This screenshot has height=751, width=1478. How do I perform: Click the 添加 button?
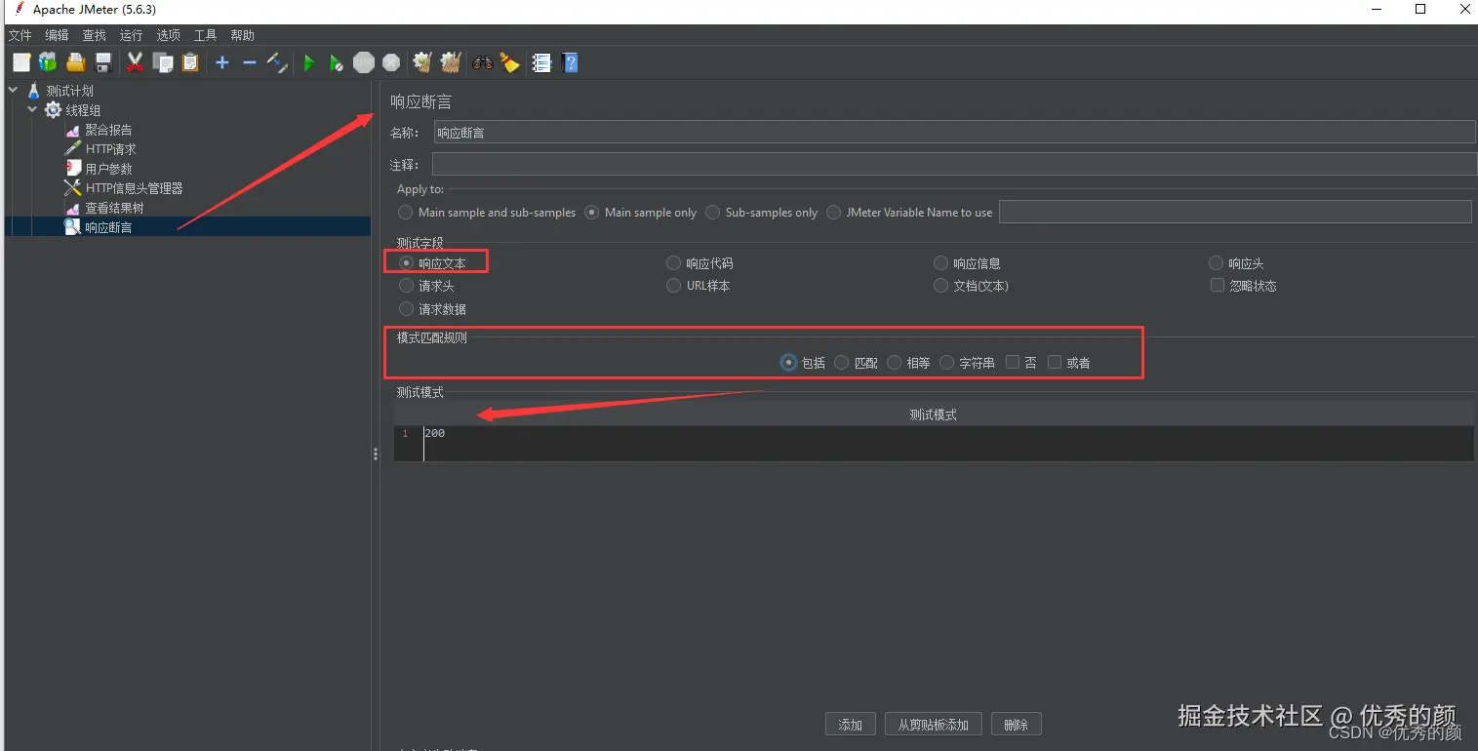tap(851, 725)
